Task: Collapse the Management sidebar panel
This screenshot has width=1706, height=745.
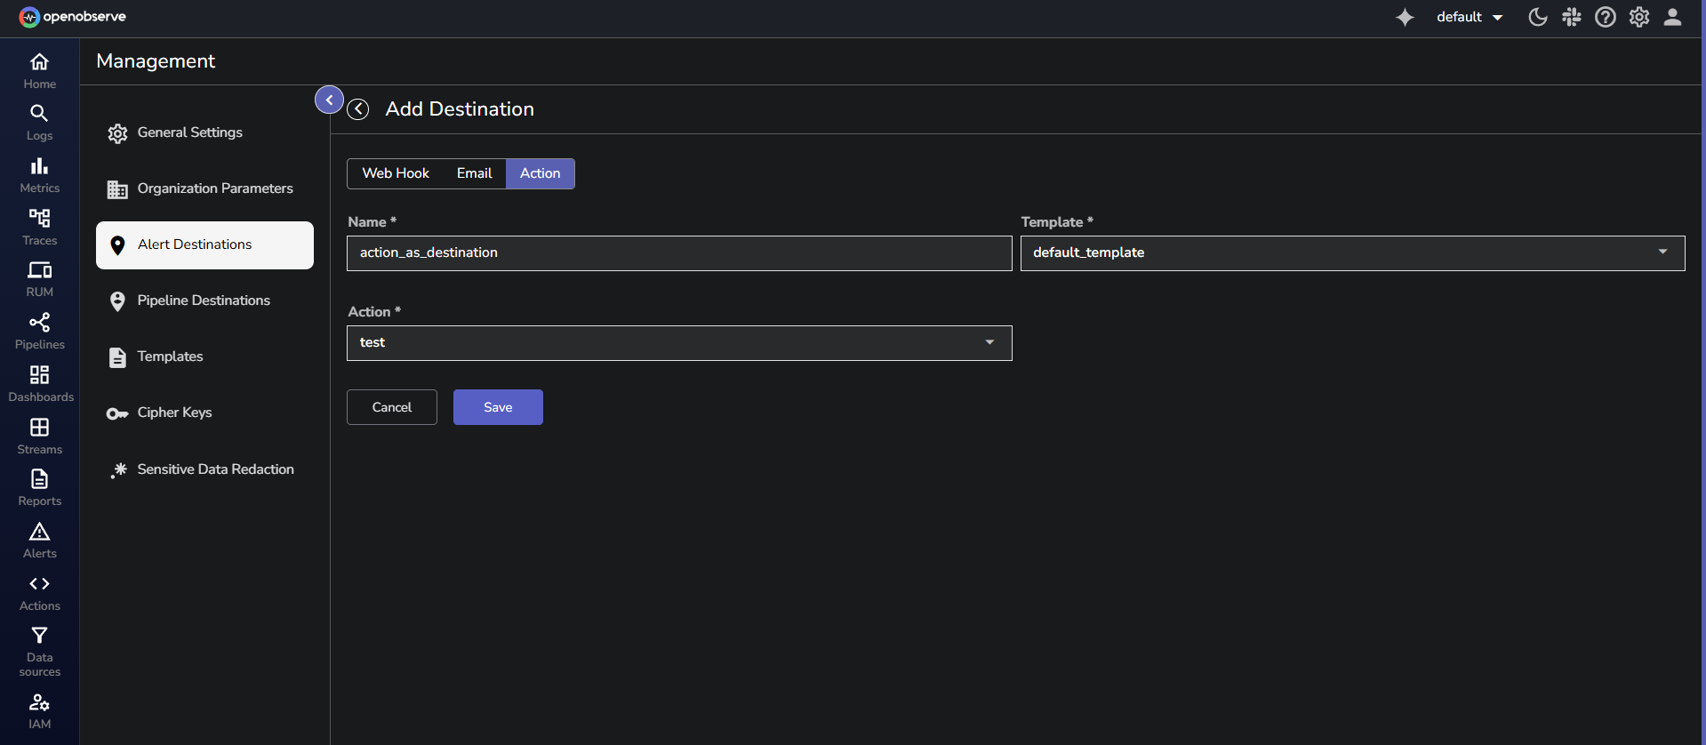Action: [x=329, y=100]
